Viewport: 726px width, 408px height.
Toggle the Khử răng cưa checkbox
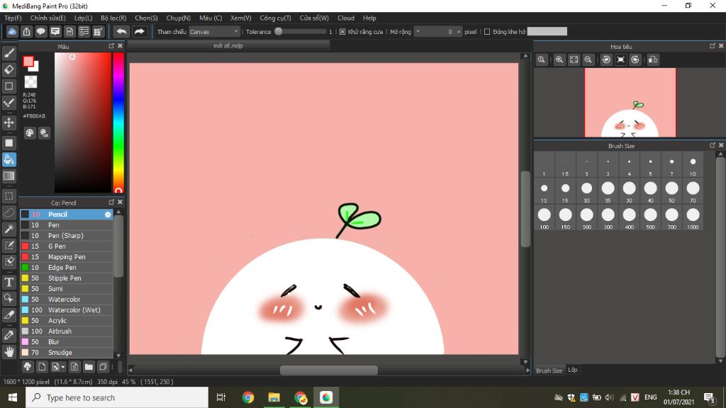pos(342,32)
